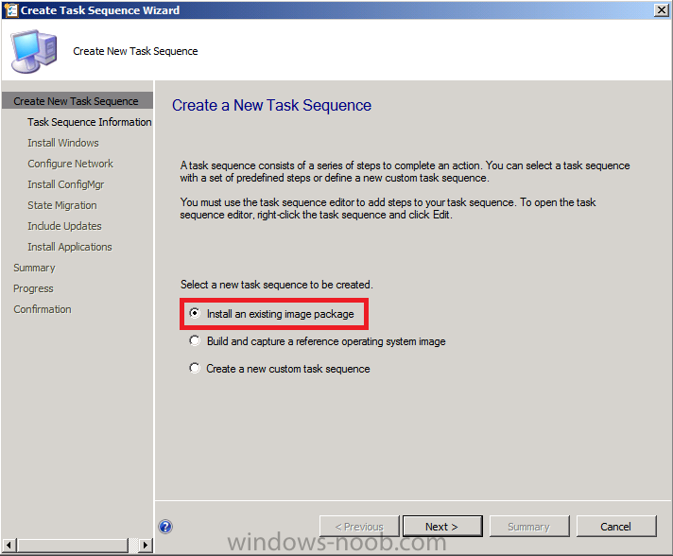673x556 pixels.
Task: Select Install Windows step in sidebar
Action: (63, 143)
